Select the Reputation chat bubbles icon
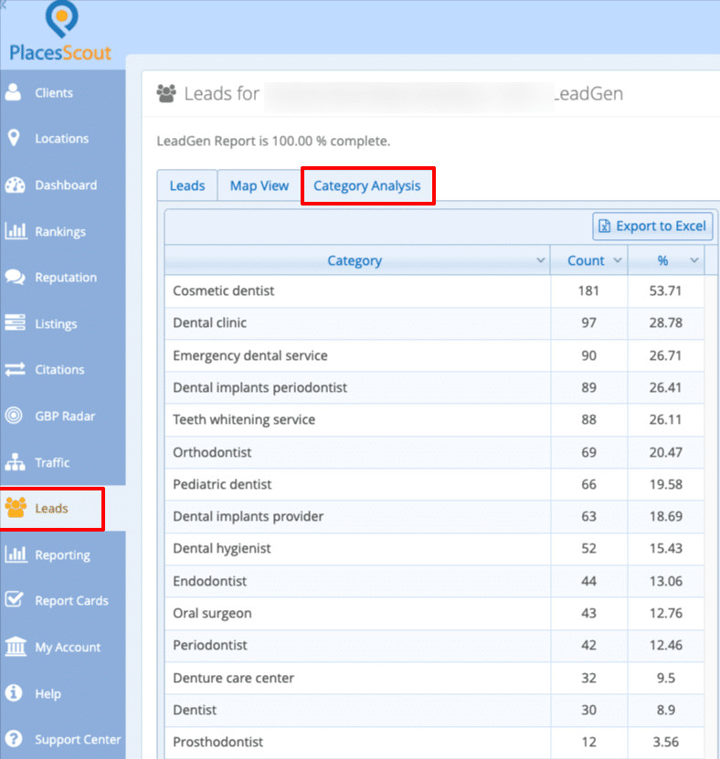 (15, 278)
